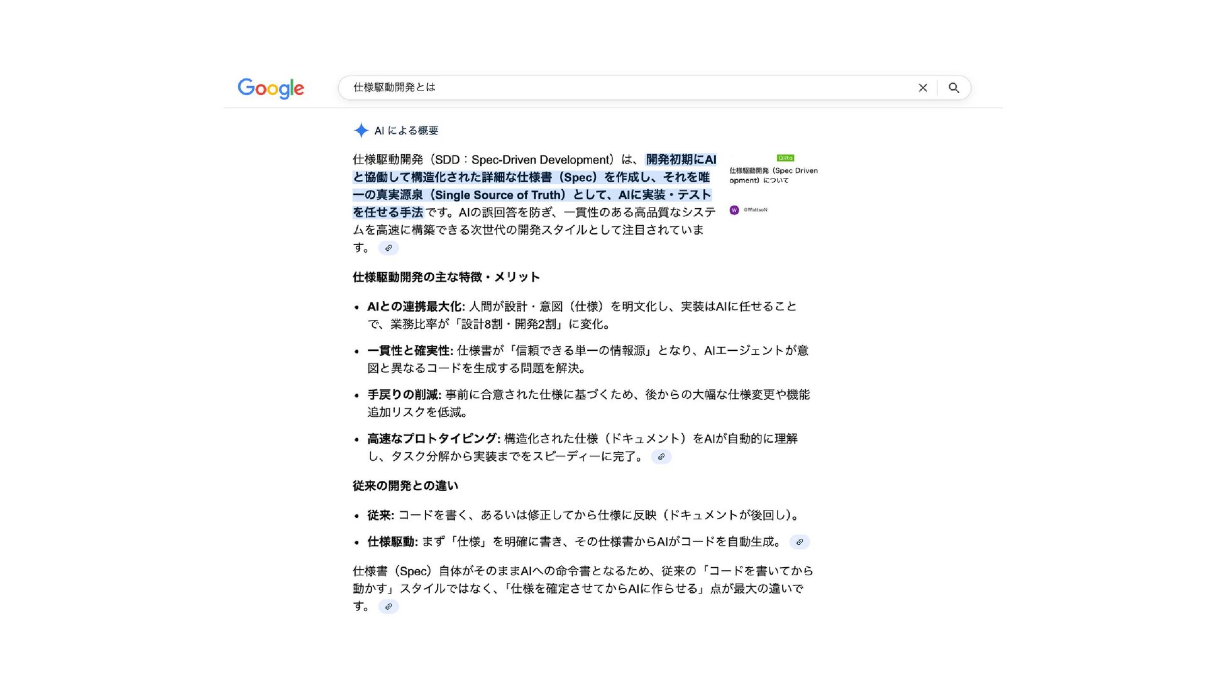This screenshot has width=1207, height=679.
Task: Click the 一貫性と確実性 bullet title
Action: 409,351
